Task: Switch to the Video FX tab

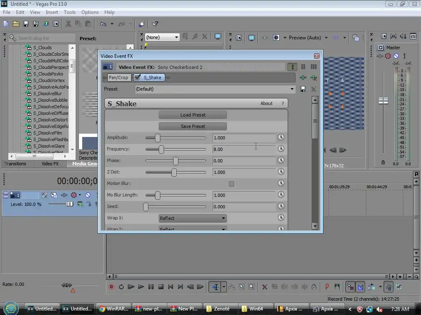Action: coord(50,164)
